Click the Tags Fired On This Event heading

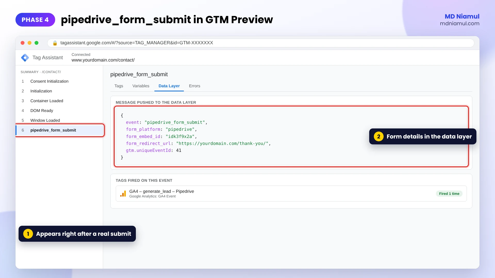point(144,180)
